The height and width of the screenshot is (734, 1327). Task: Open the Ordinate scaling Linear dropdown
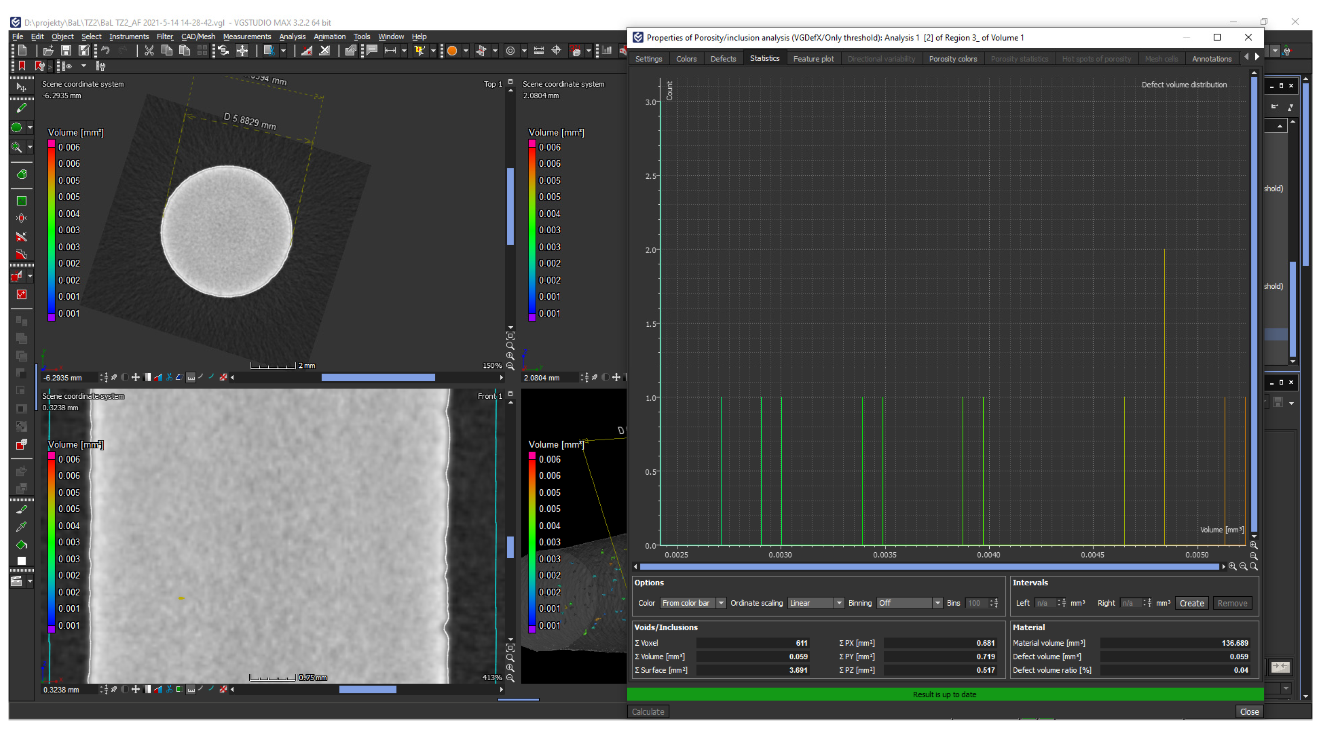(x=815, y=603)
